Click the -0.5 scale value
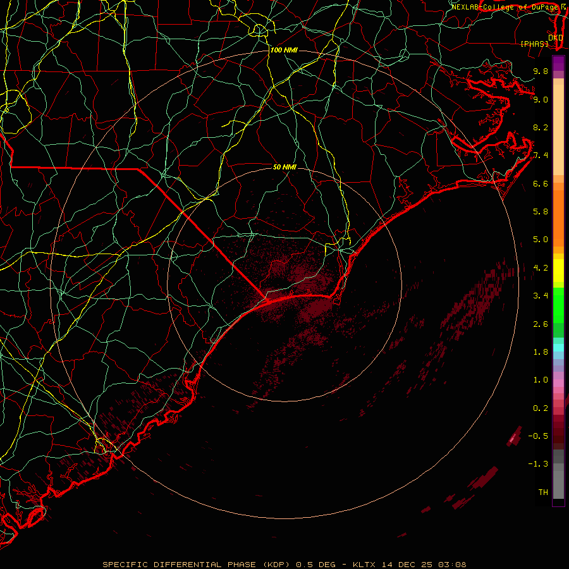 pyautogui.click(x=538, y=436)
